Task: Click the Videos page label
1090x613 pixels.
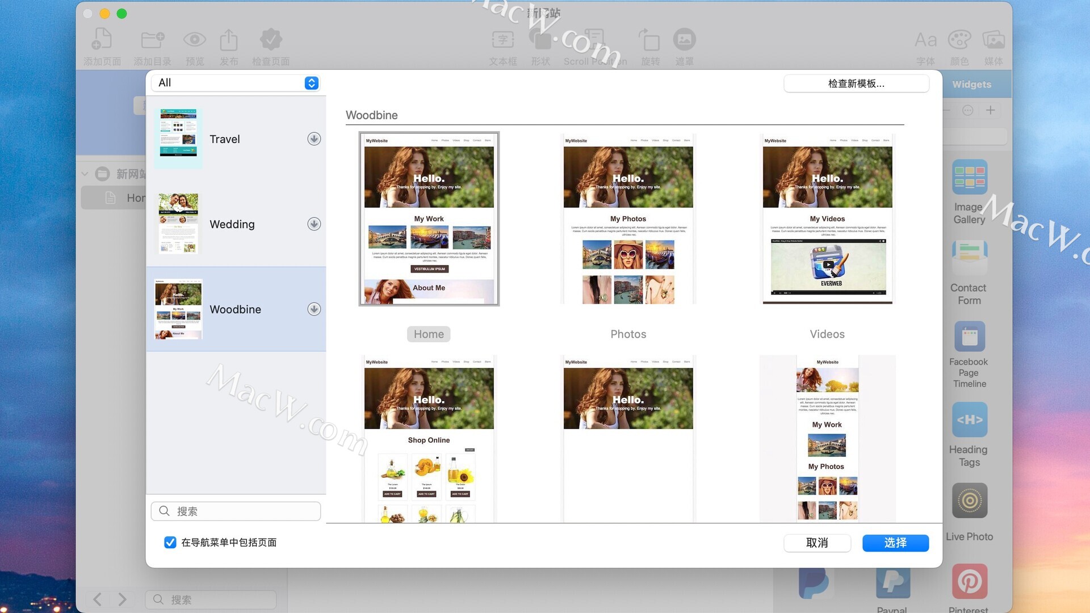Action: click(827, 334)
